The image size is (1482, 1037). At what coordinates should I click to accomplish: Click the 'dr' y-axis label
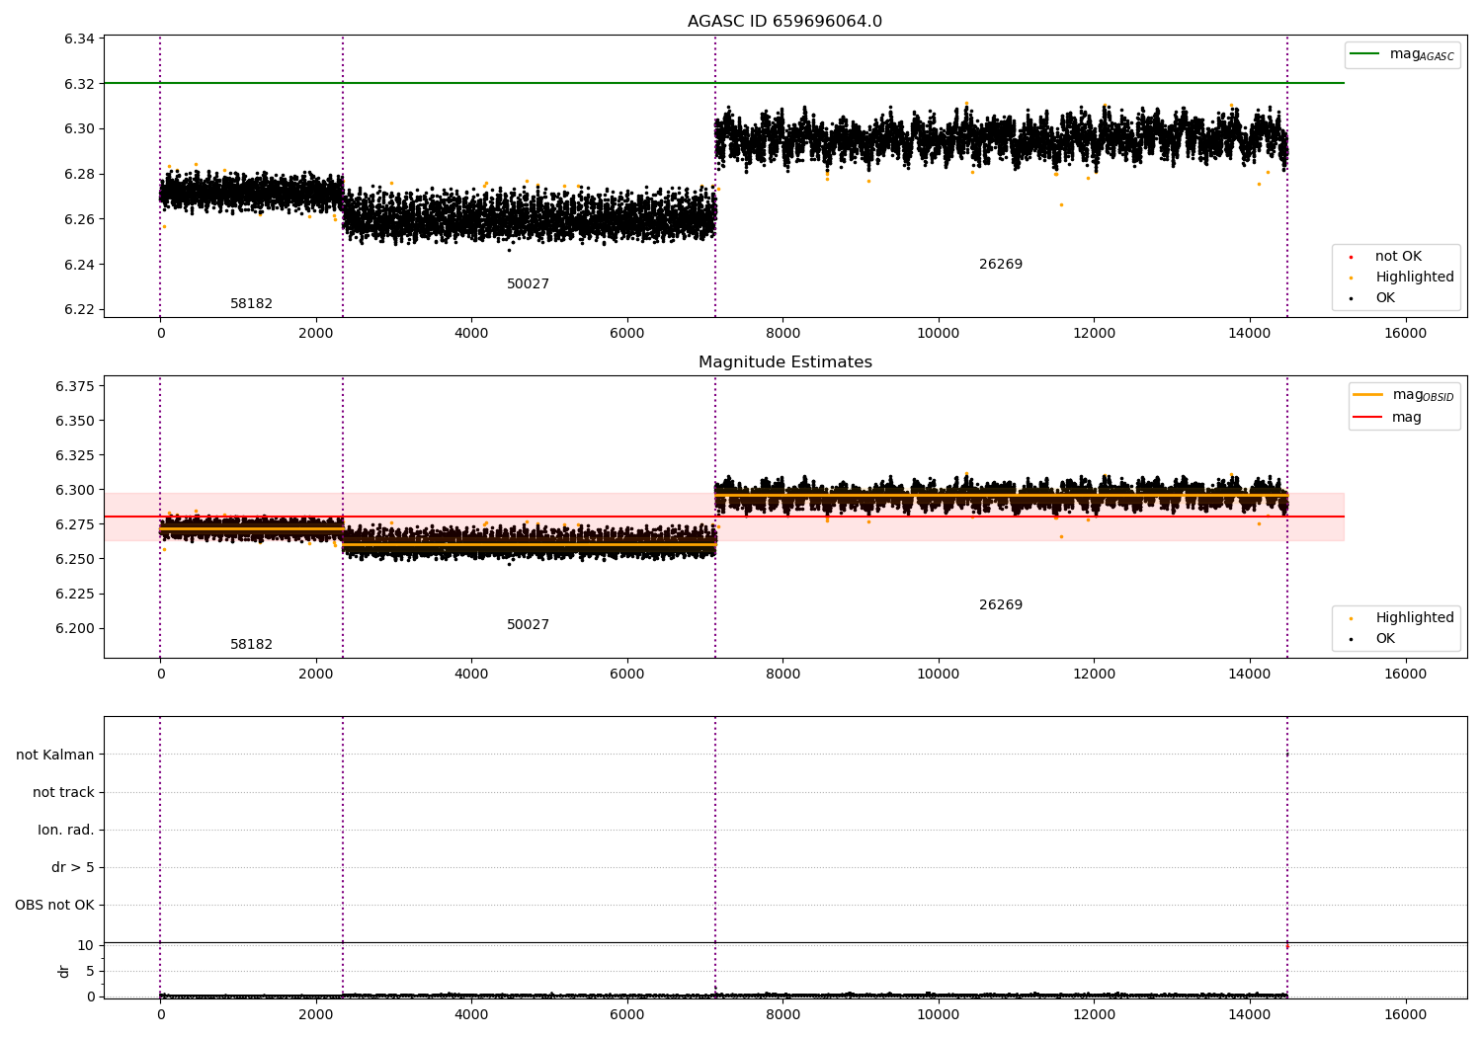pos(64,971)
